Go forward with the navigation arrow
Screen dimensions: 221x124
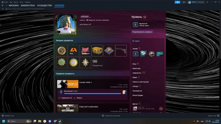pos(6,6)
